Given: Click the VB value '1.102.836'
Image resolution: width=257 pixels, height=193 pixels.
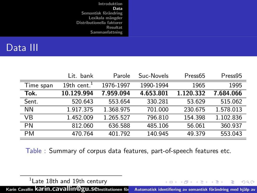Looking at the screenshot, I should coord(229,117).
